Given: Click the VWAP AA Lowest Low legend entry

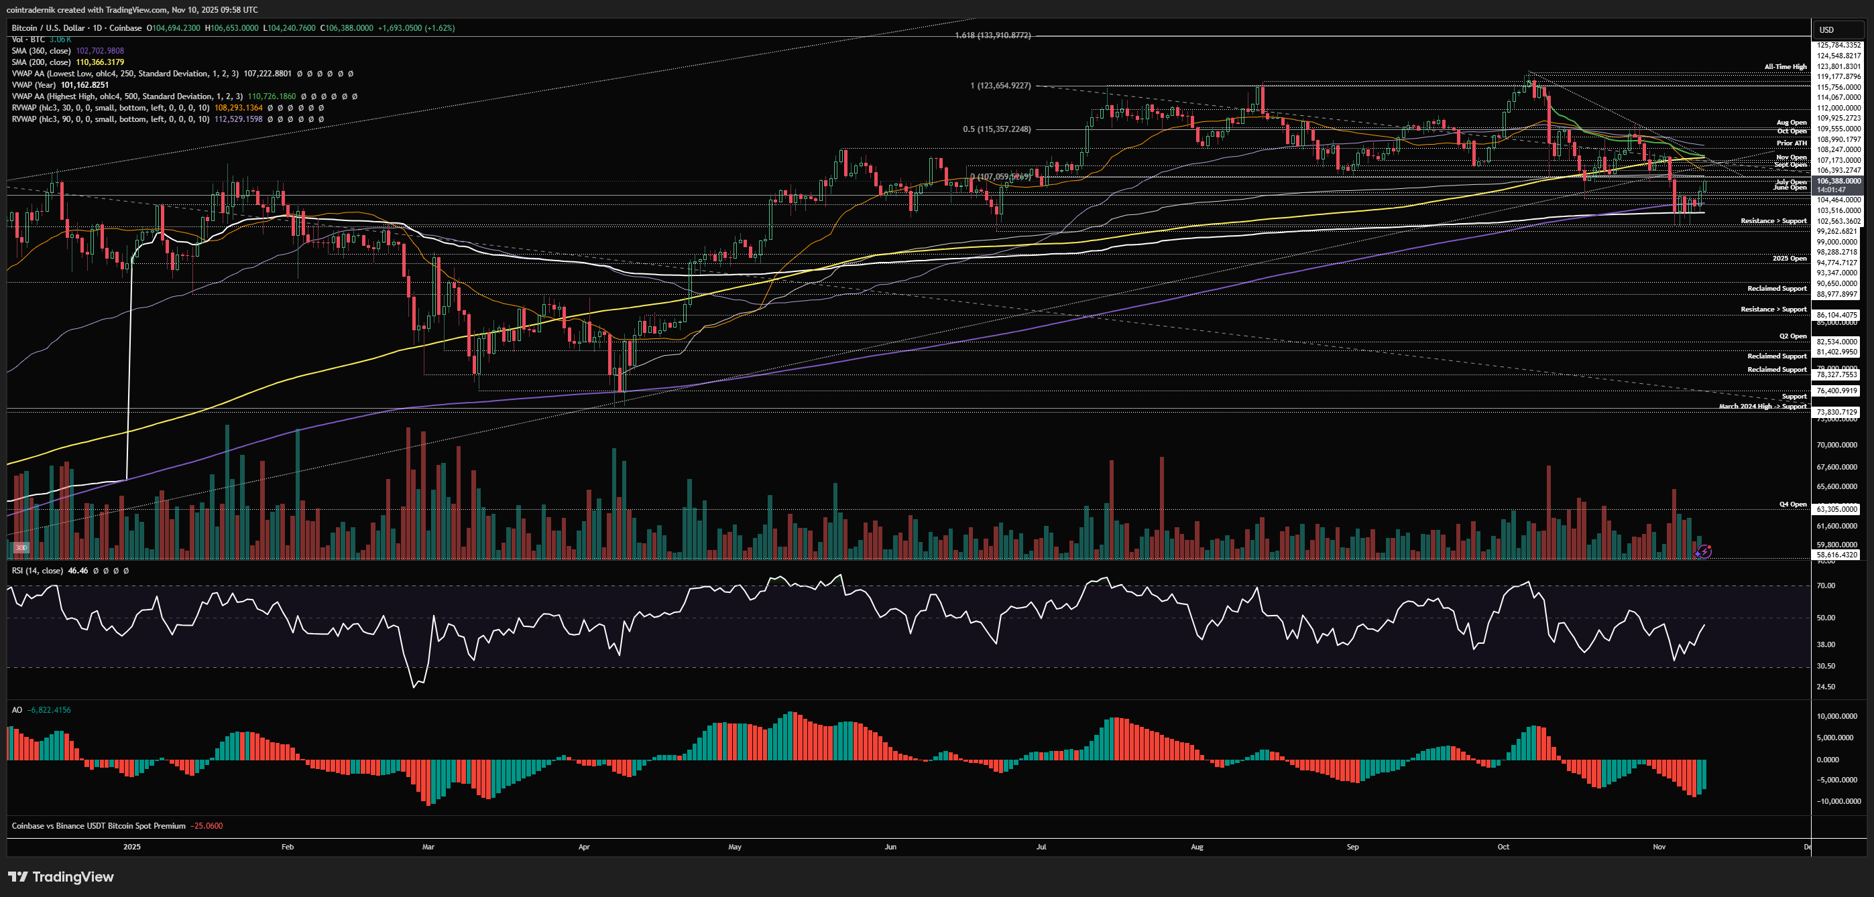Looking at the screenshot, I should point(125,74).
